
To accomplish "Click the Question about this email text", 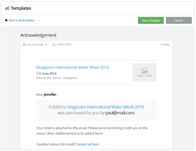I will coord(56,144).
